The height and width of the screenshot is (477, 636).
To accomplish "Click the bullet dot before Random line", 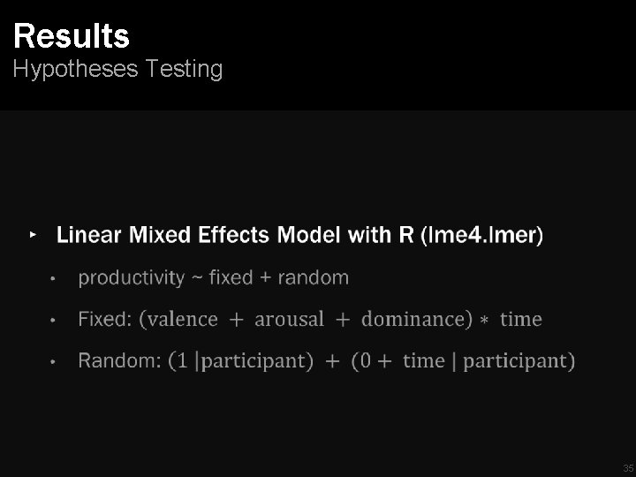I will [x=54, y=361].
